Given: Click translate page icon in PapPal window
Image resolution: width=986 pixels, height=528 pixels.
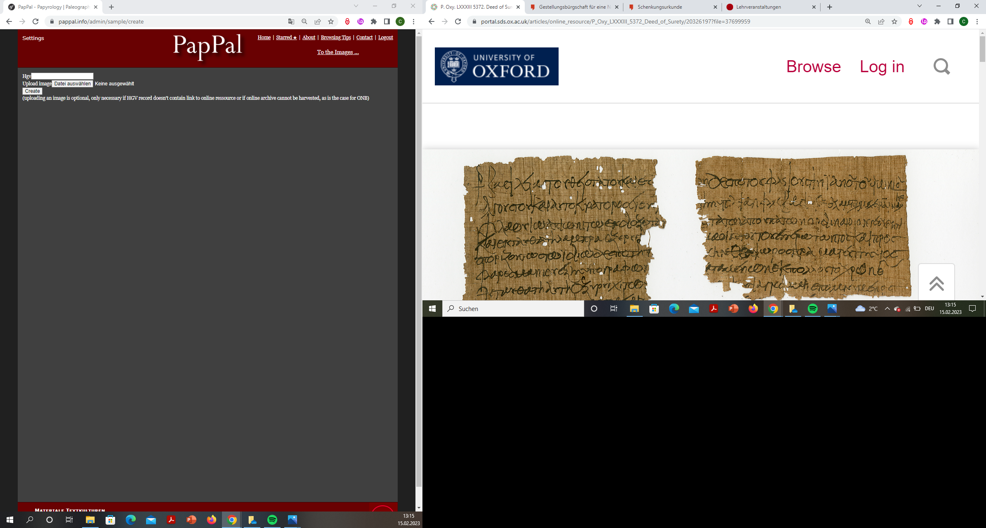Looking at the screenshot, I should [291, 21].
